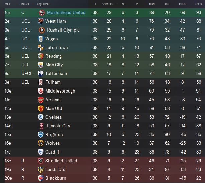Open the Rushall Olympic team link
This screenshot has height=183, width=205.
click(x=63, y=30)
